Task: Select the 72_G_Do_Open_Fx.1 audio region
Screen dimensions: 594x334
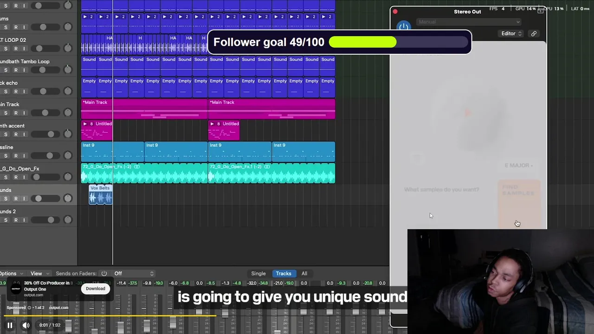Action: pyautogui.click(x=271, y=173)
